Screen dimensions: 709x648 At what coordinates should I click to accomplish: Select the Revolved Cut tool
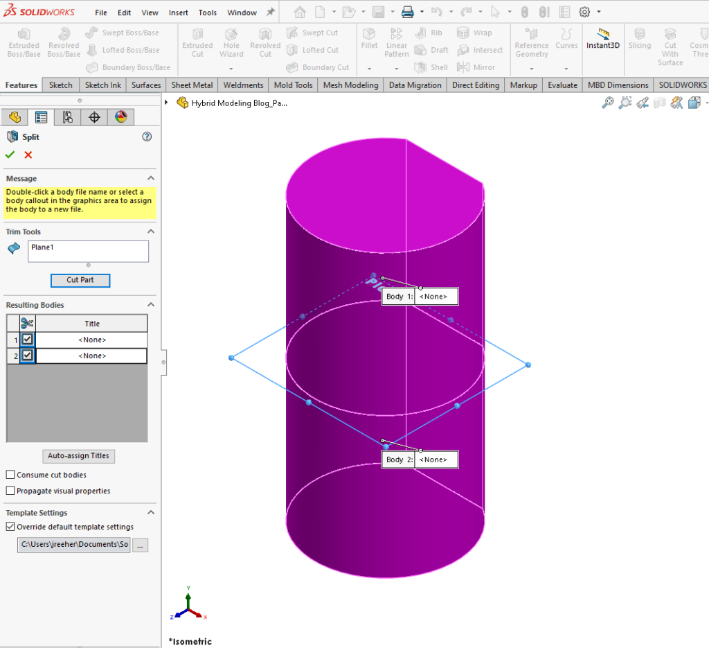[x=264, y=42]
